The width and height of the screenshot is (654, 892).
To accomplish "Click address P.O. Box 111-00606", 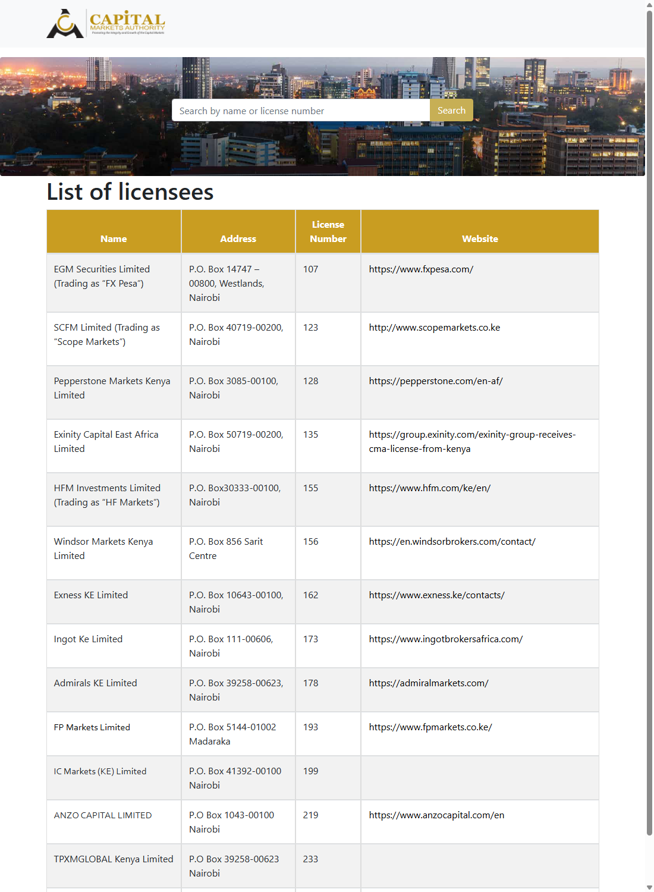I will pyautogui.click(x=231, y=646).
